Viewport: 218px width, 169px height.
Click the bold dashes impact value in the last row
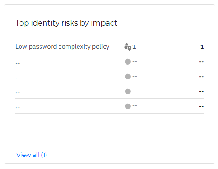[201, 106]
